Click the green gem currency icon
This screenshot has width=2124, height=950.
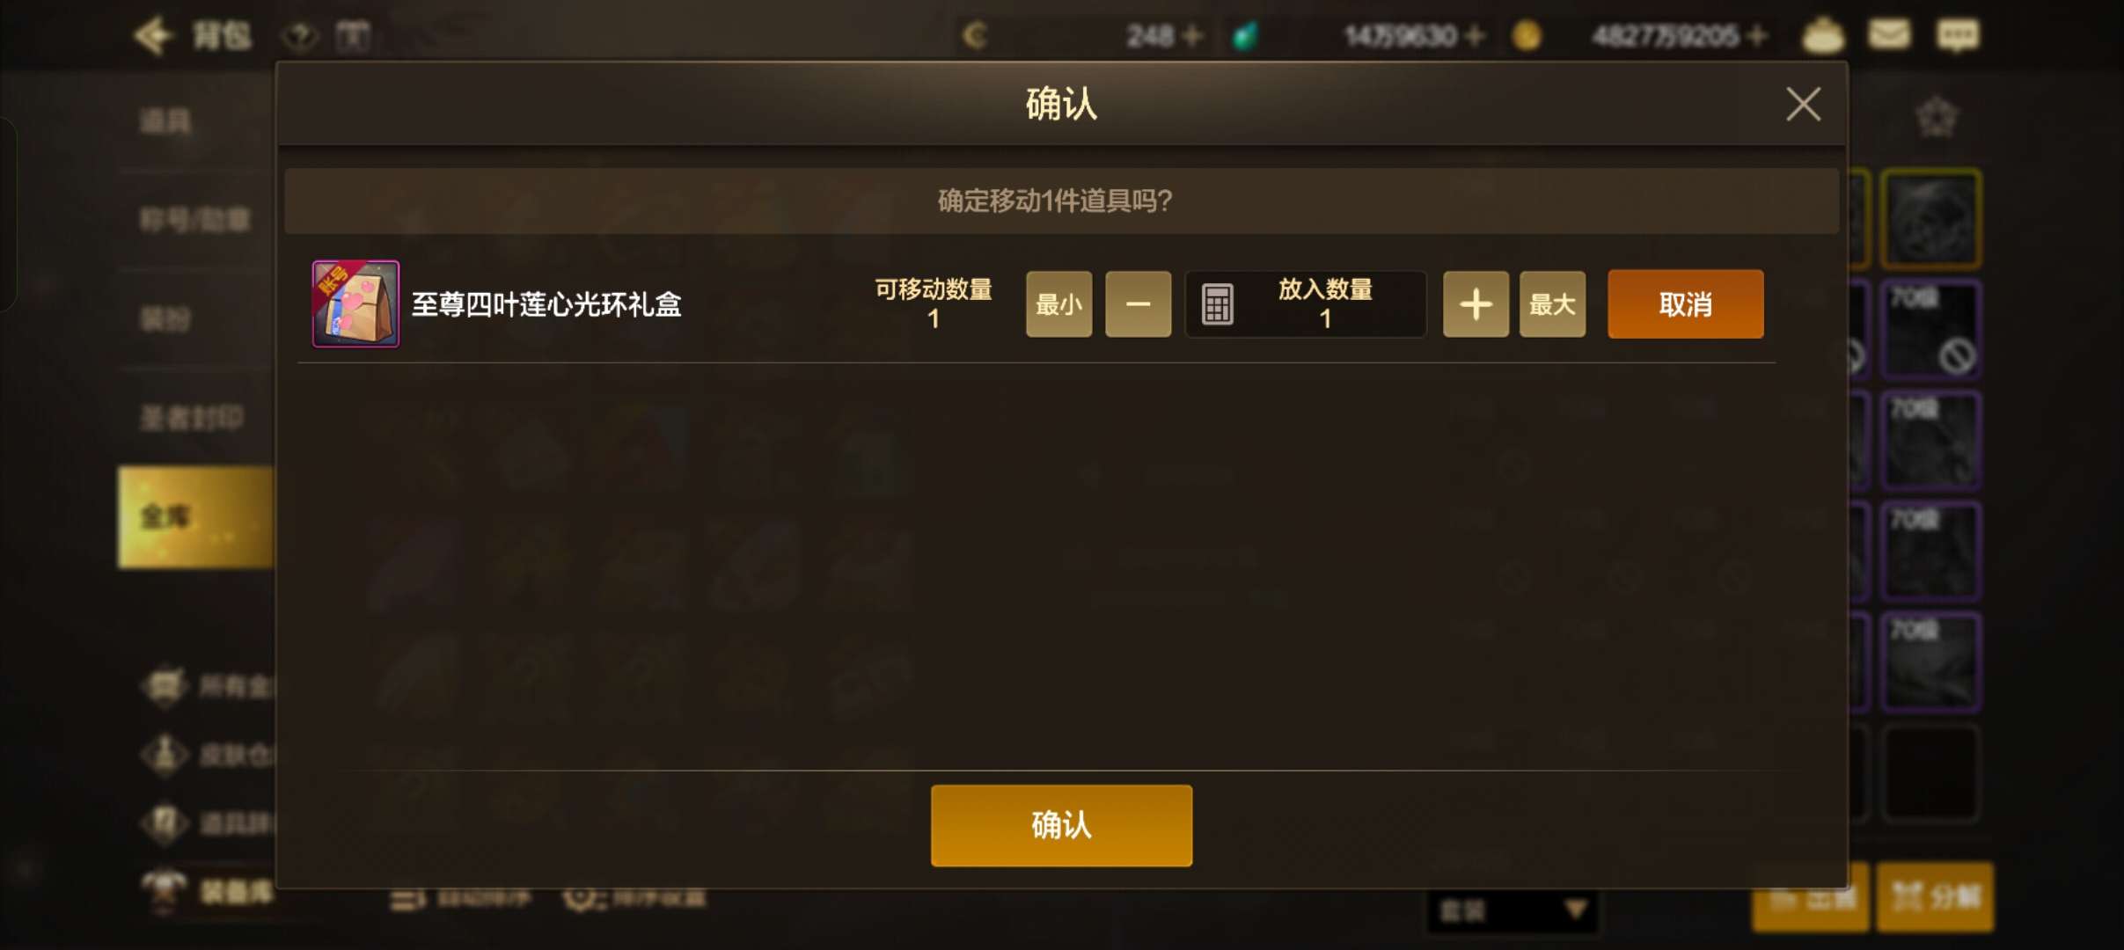tap(1244, 35)
